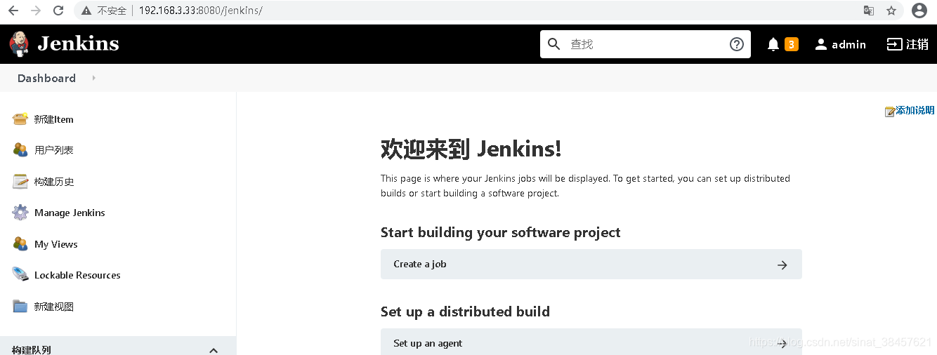Click the browser forward arrow
This screenshot has width=937, height=355.
click(x=36, y=11)
